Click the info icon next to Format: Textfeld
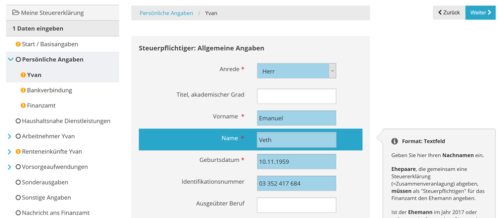498x218 pixels. pyautogui.click(x=394, y=141)
